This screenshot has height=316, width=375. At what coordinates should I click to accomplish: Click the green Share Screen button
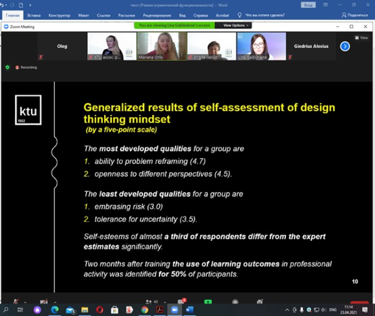click(208, 302)
